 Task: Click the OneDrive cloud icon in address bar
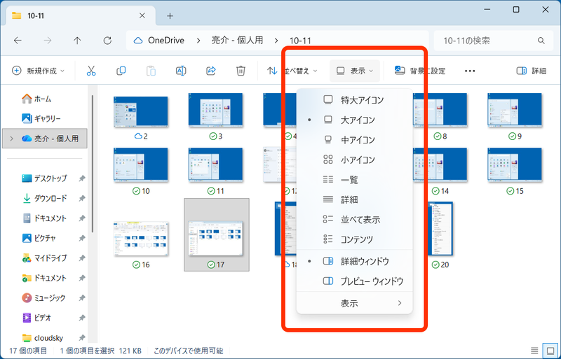[x=137, y=41]
